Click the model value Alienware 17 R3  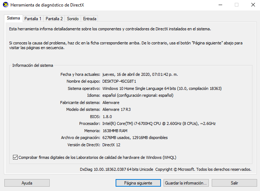tap(117, 109)
